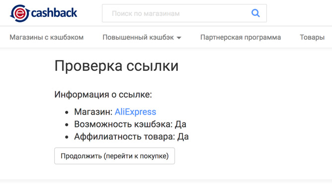Click the search magnifier icon
Screen dimensions: 332x185
click(255, 13)
